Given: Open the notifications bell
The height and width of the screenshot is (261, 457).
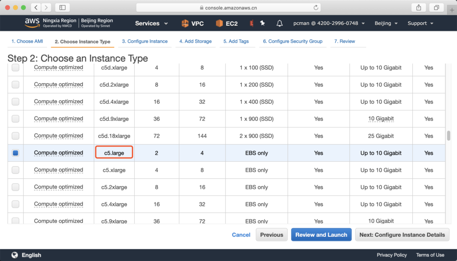Looking at the screenshot, I should (x=280, y=23).
